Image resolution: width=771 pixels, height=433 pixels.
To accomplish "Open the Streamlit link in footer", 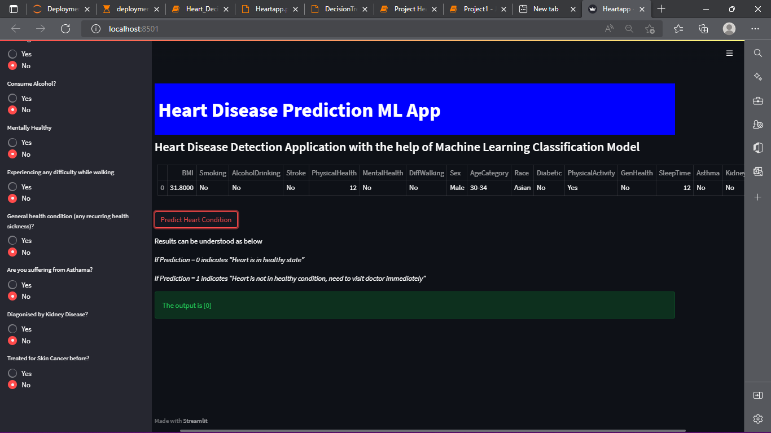I will [195, 421].
